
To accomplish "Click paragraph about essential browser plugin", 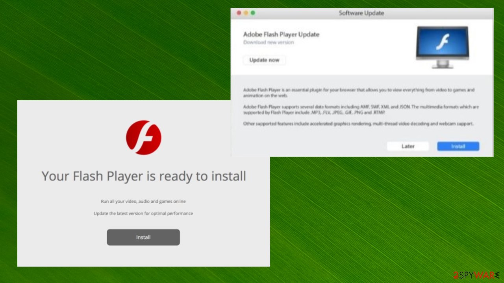I will tap(359, 93).
